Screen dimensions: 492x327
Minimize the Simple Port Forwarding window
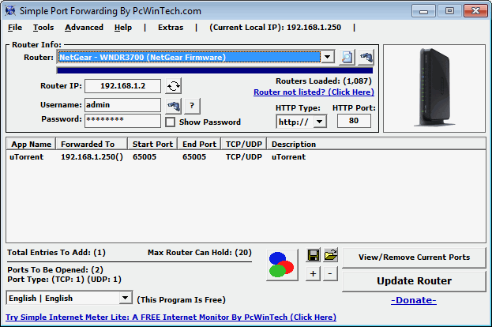423,11
